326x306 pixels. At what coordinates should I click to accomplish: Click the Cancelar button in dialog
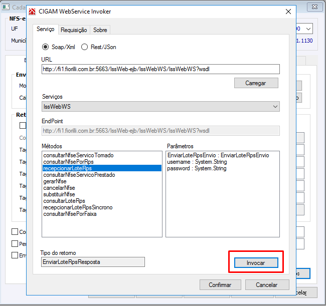coord(267,285)
